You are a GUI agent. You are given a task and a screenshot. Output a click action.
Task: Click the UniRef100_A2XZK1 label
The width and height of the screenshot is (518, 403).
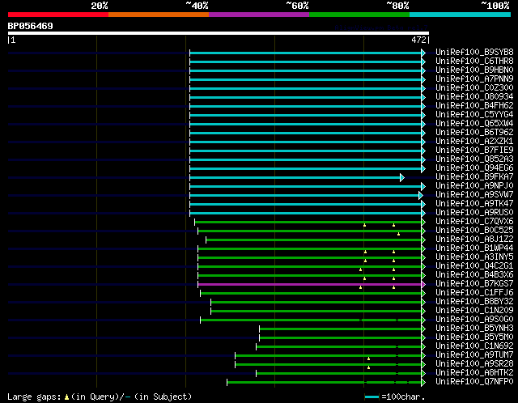click(x=474, y=142)
